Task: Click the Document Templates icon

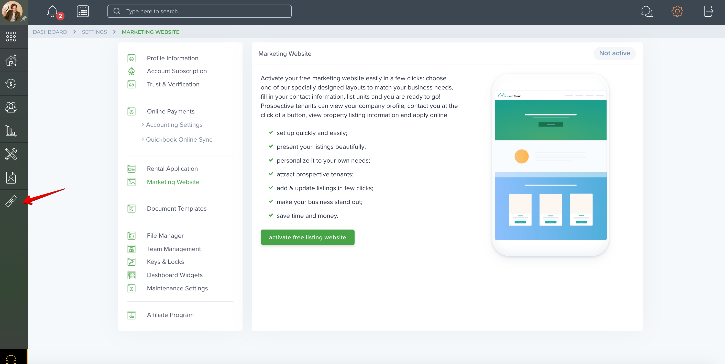Action: tap(131, 209)
